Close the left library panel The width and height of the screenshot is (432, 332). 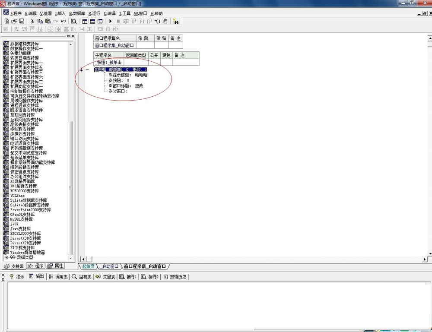click(73, 36)
